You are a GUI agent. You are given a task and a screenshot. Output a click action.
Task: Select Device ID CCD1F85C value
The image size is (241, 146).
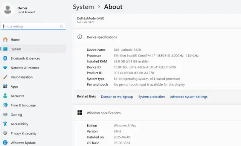point(145,67)
